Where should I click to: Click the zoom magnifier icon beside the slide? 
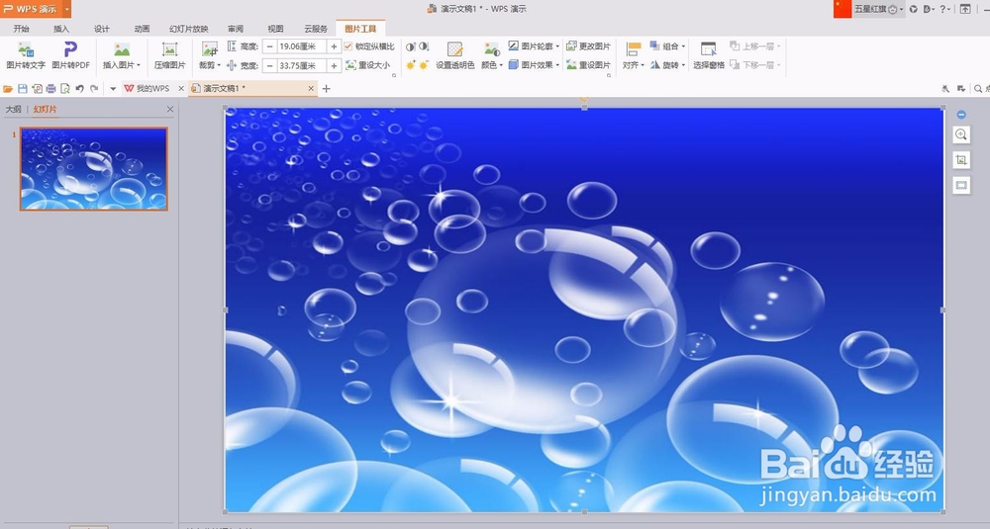961,134
